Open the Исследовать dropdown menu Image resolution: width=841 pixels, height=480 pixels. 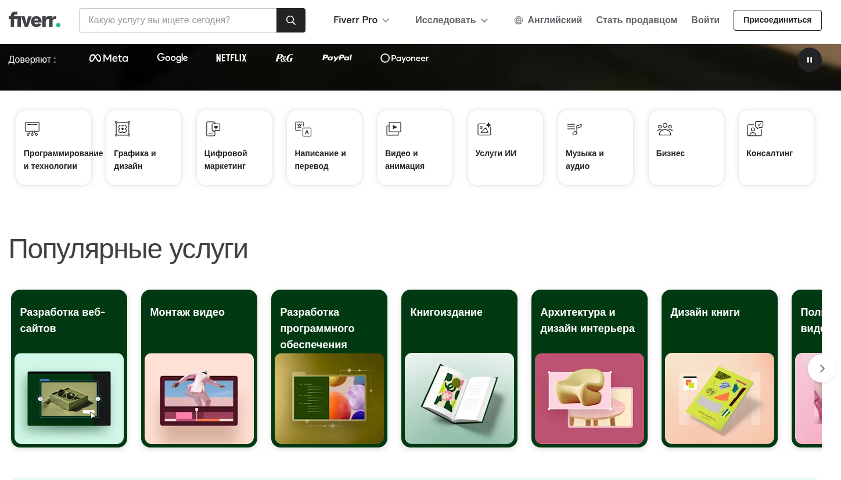click(x=451, y=20)
